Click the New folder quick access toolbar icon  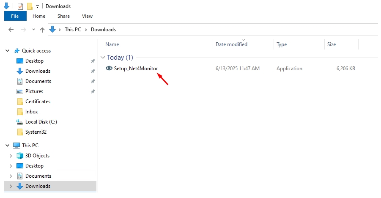[x=30, y=6]
